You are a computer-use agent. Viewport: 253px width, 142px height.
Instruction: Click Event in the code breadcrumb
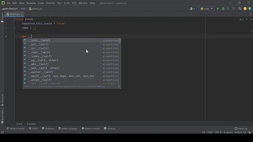click(19, 124)
